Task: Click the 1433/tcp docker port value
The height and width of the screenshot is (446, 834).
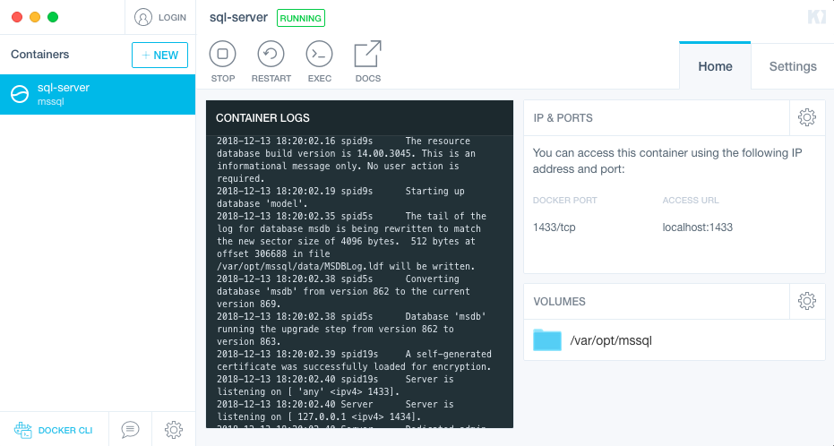Action: 555,227
